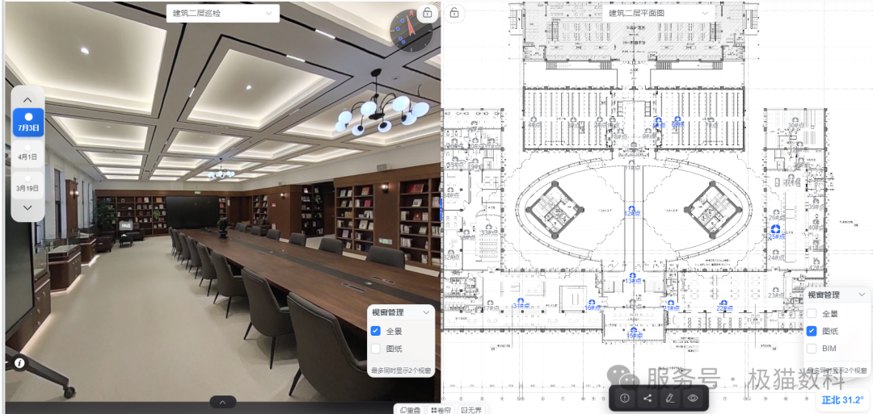Click the compass minimap in panorama view
The height and width of the screenshot is (414, 873).
coord(411,30)
